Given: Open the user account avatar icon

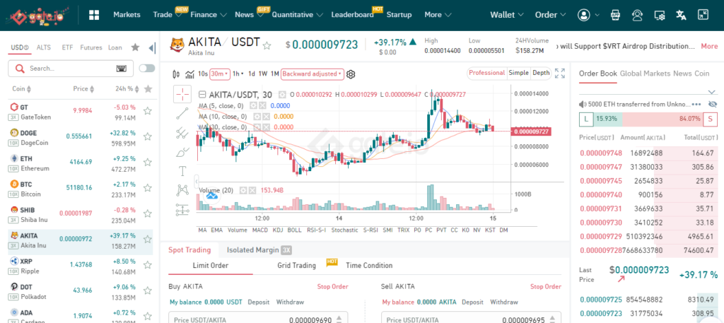Looking at the screenshot, I should [583, 15].
